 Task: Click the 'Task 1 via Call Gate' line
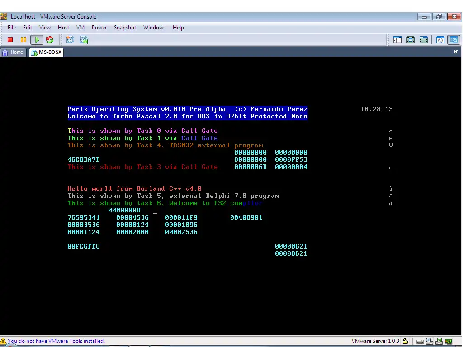coord(142,138)
